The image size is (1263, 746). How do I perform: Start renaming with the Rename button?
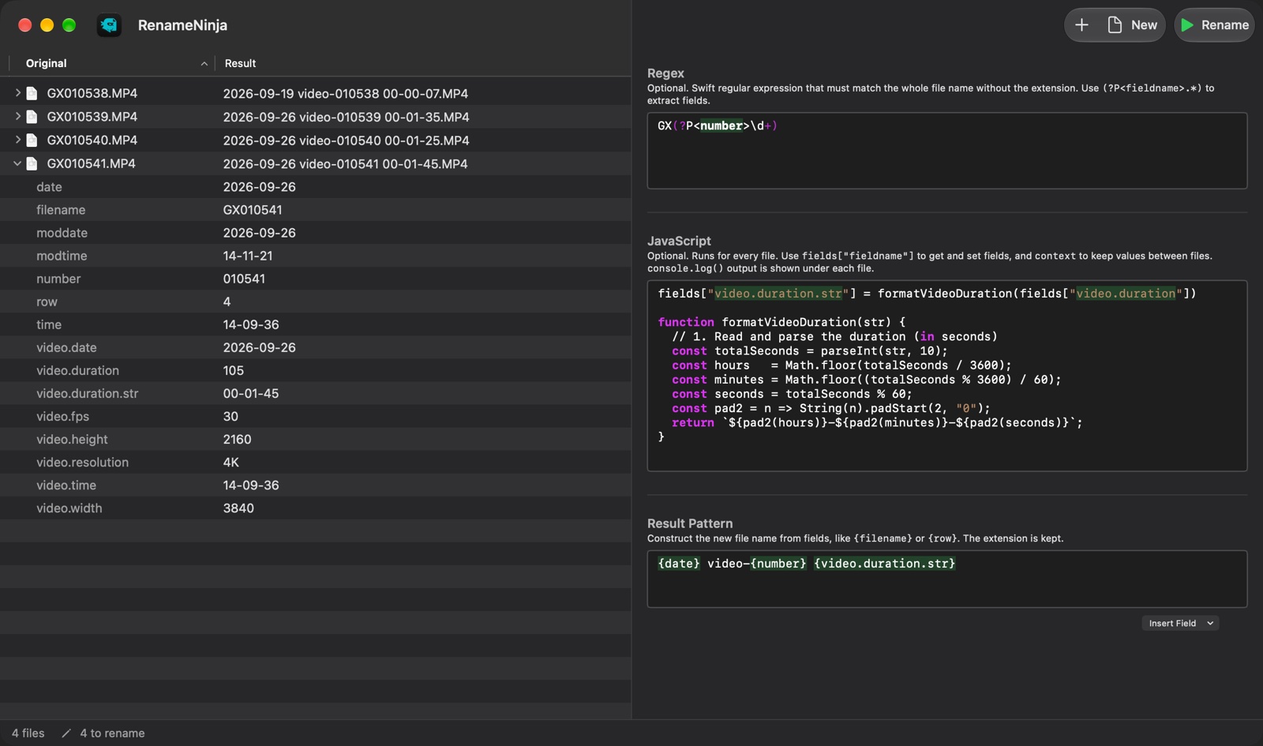(x=1214, y=25)
